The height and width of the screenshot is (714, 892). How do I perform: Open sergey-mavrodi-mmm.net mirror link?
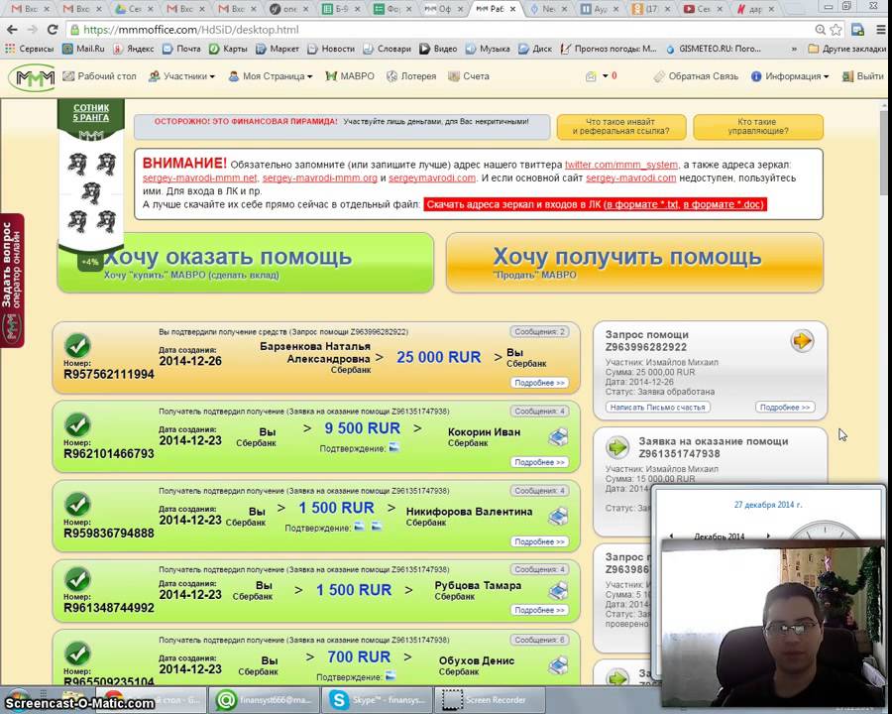(x=199, y=178)
